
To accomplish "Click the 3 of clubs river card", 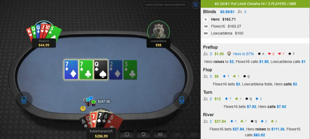I will pyautogui.click(x=130, y=70).
